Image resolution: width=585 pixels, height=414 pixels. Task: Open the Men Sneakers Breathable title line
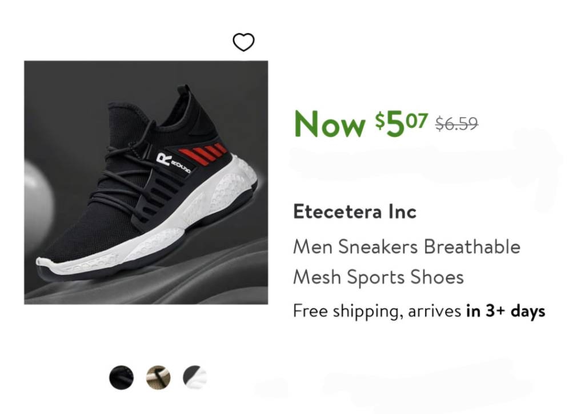406,247
